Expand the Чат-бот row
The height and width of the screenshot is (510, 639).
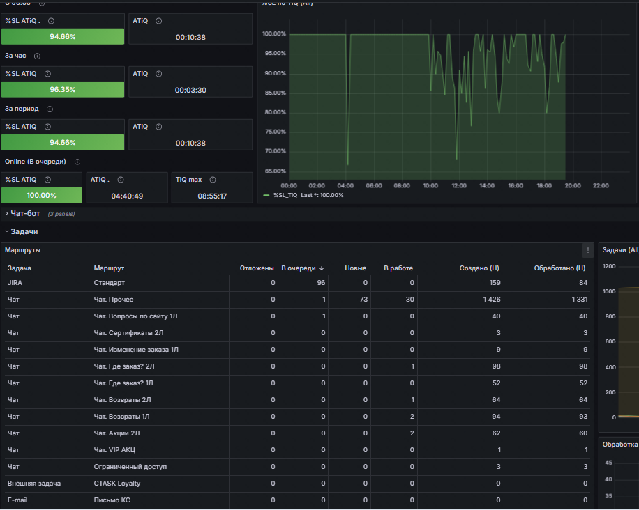click(25, 213)
